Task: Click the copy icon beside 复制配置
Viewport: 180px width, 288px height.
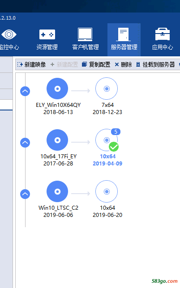Action: click(x=84, y=64)
